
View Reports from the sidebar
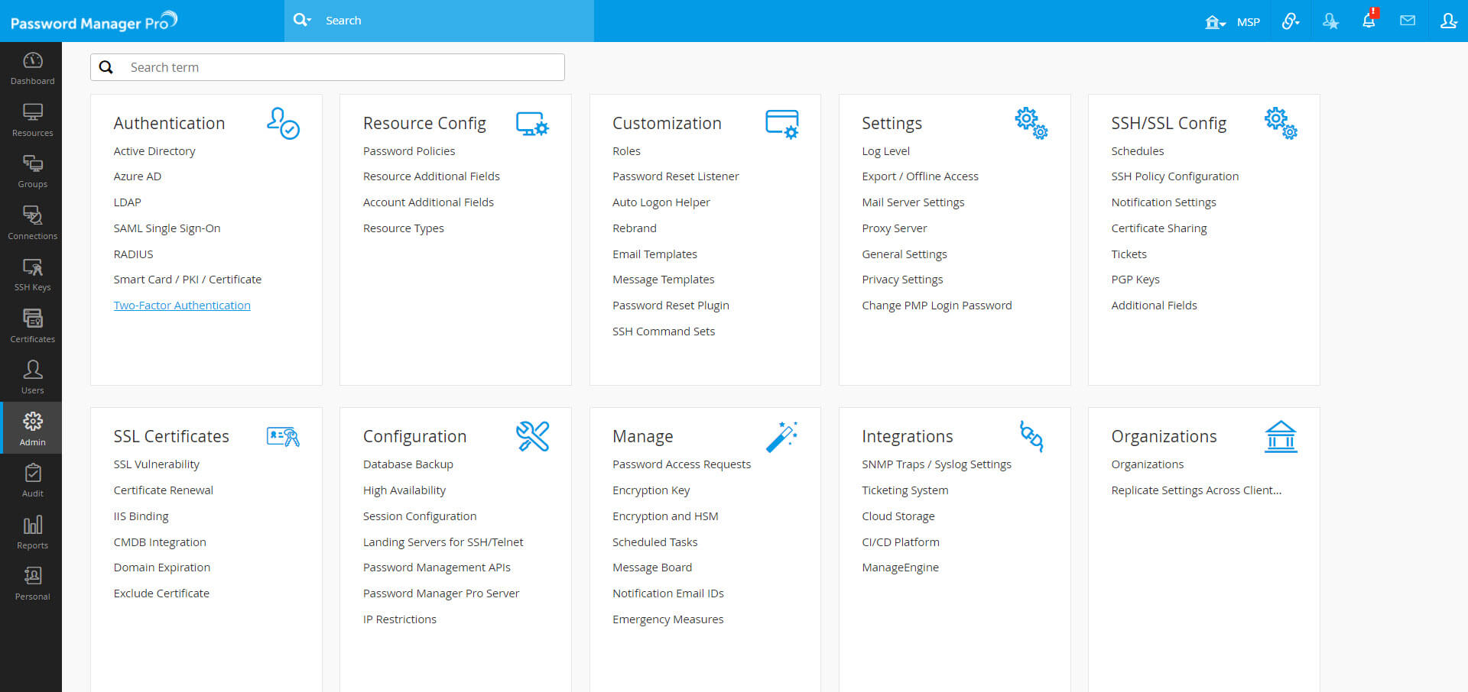(32, 532)
